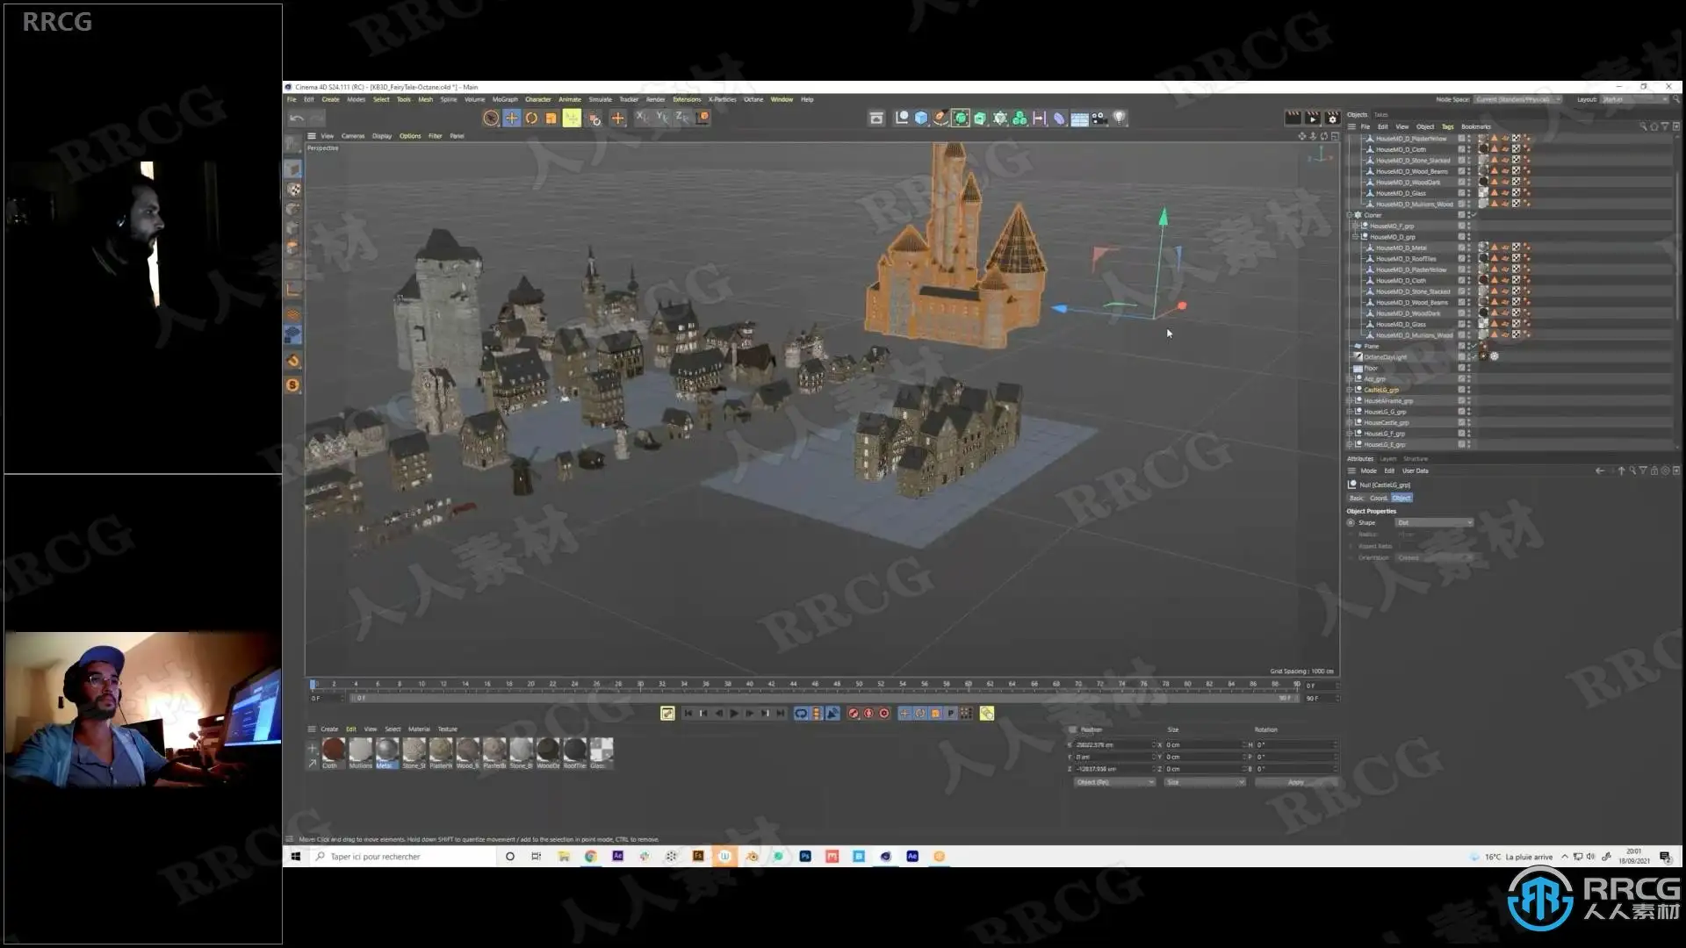Expand the HouseCastle_grp tree item
The image size is (1686, 948).
tap(1350, 423)
